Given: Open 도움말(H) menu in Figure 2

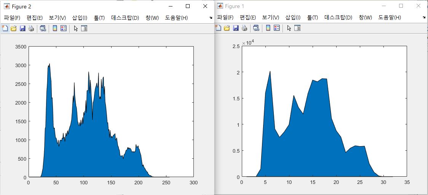Looking at the screenshot, I should tap(176, 18).
